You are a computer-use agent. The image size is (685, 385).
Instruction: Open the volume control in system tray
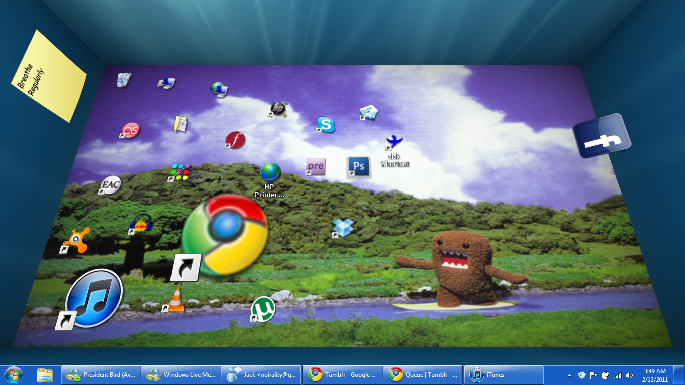point(629,375)
